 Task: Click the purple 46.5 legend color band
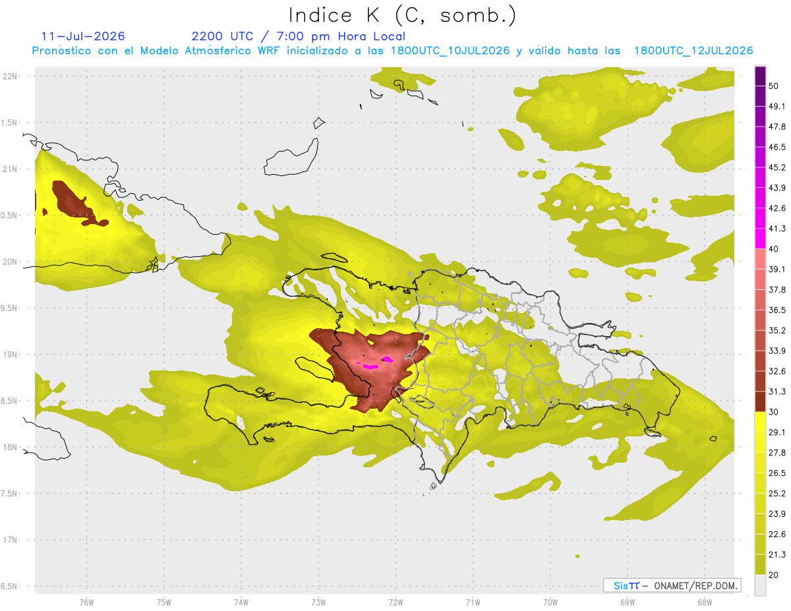pyautogui.click(x=760, y=137)
